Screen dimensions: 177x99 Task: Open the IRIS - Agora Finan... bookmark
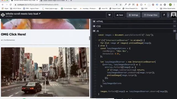[x=31, y=9]
